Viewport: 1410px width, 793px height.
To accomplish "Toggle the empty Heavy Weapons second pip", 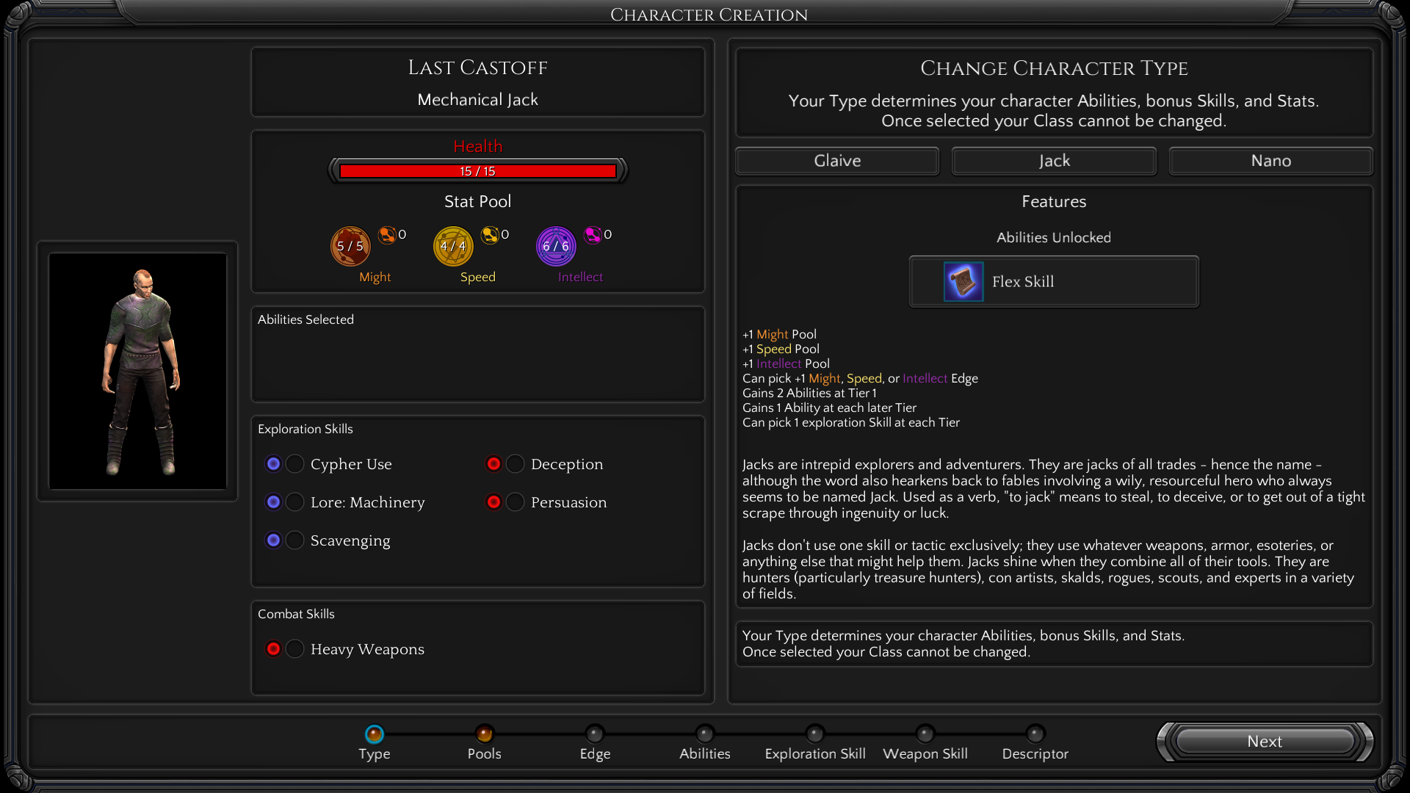I will 295,649.
